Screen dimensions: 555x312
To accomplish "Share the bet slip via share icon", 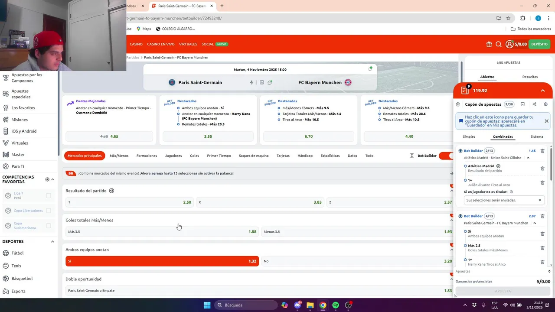I will (534, 104).
